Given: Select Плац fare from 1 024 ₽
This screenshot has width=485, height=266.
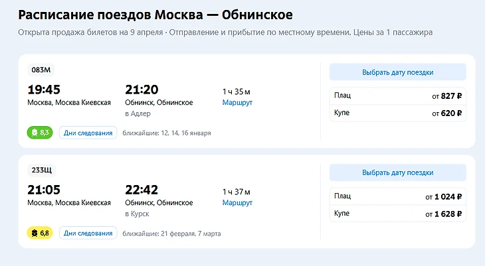Looking at the screenshot, I should coord(397,196).
